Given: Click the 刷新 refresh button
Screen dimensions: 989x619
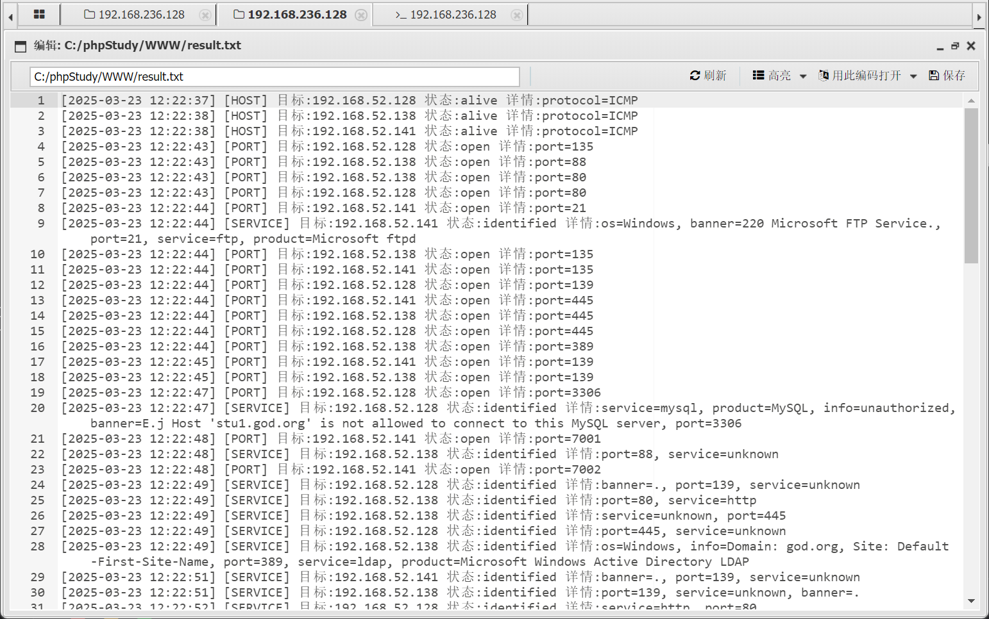Looking at the screenshot, I should [708, 76].
